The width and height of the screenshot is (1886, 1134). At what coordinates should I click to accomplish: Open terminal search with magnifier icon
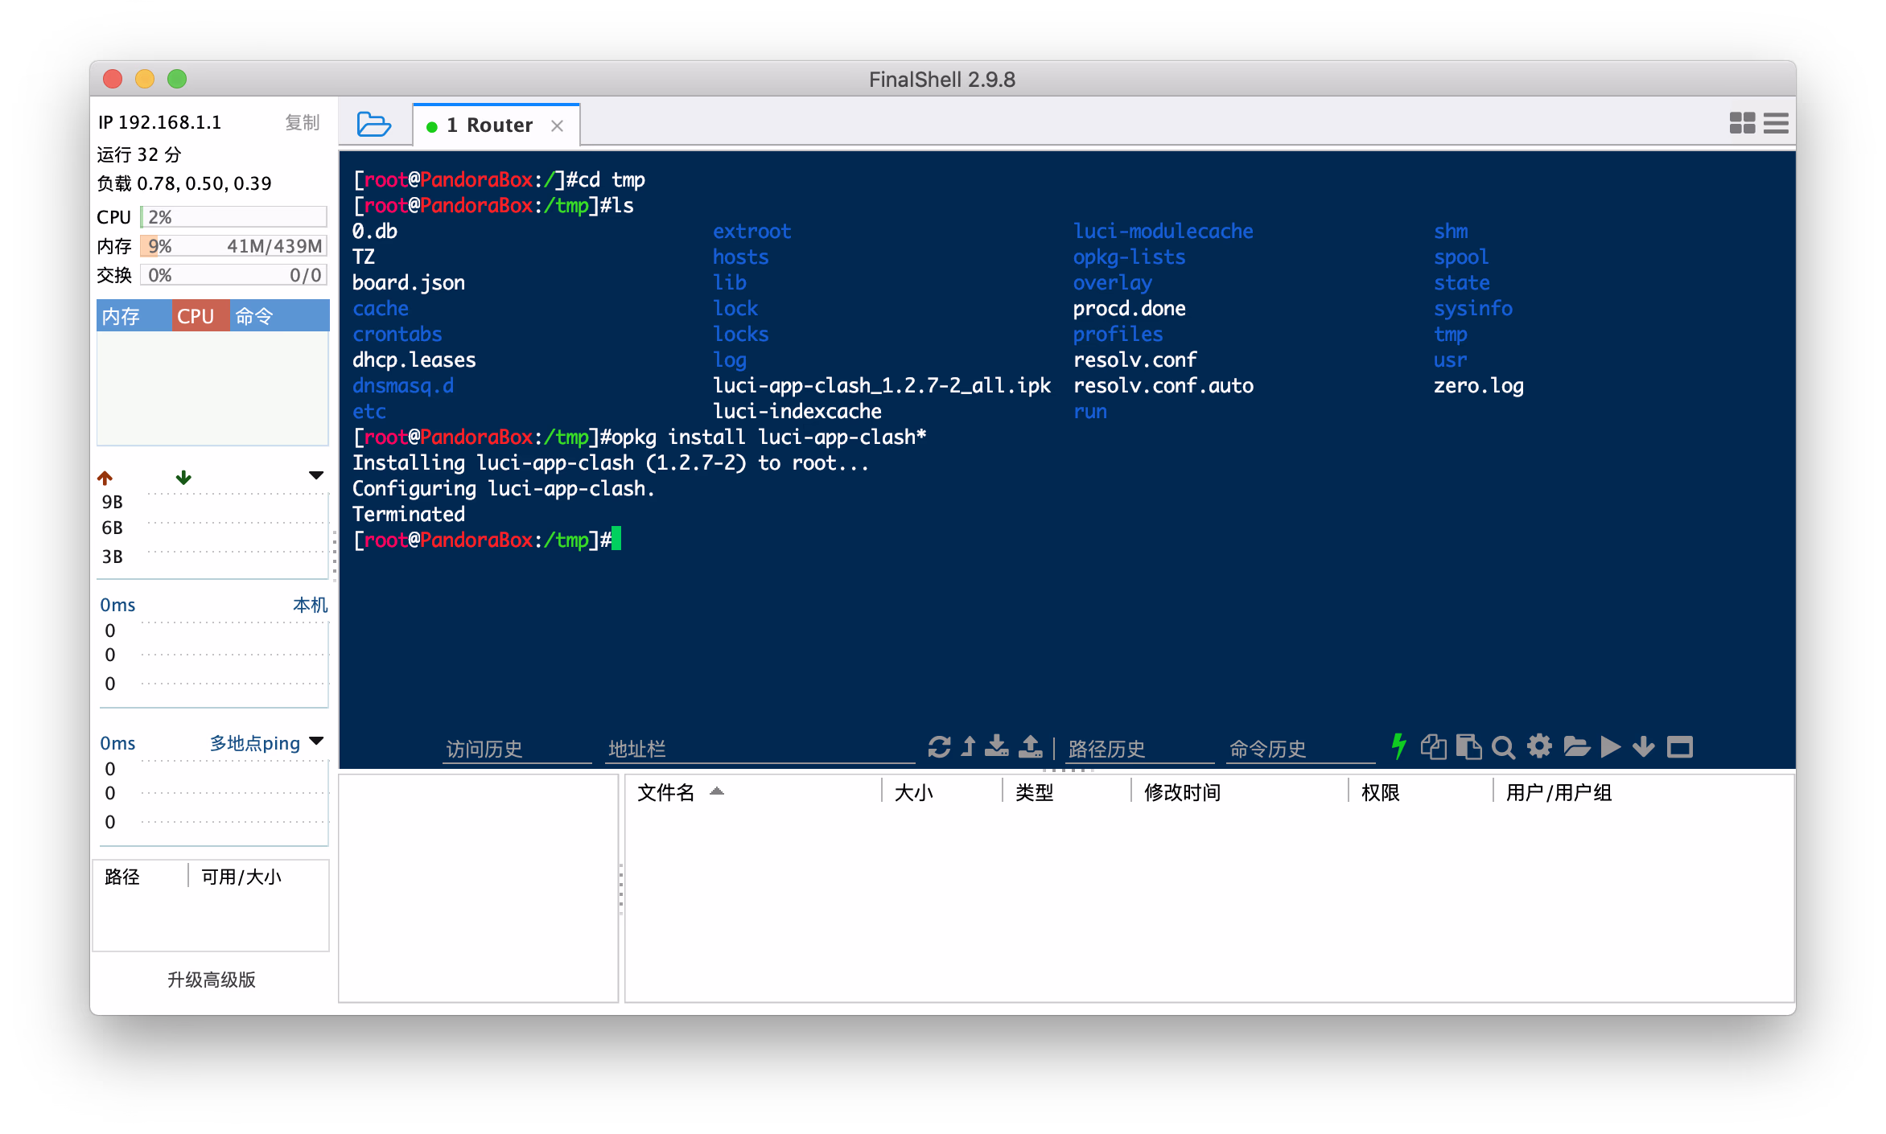[1503, 747]
